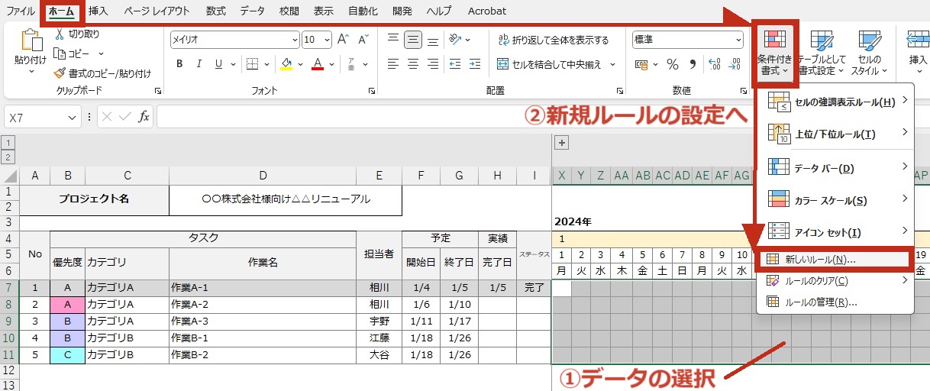Image resolution: width=930 pixels, height=391 pixels.
Task: Click the percent style icon
Action: [673, 64]
